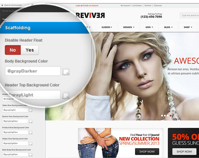This screenshot has height=158, width=199.
Task: Click the Body Background Color text field
Action: (33, 71)
